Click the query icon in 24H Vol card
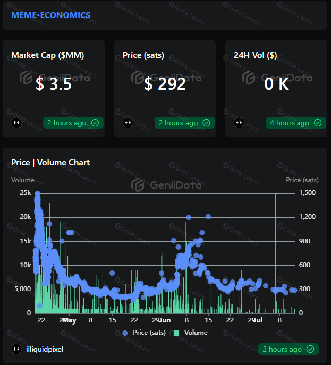The width and height of the screenshot is (331, 365). 239,123
